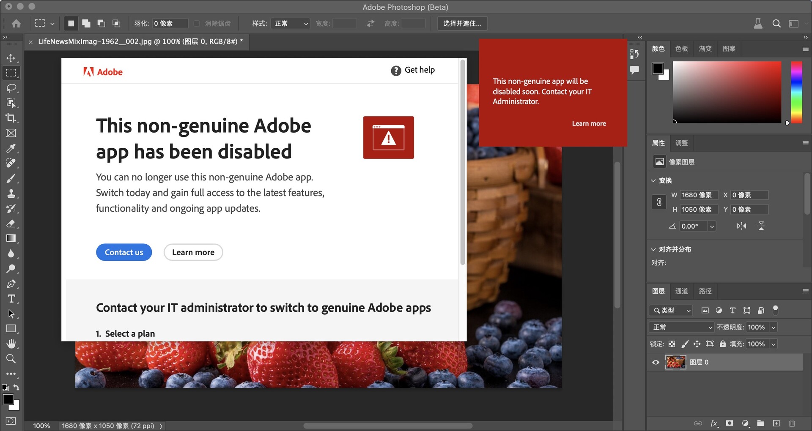812x431 pixels.
Task: Select the Type tool
Action: 11,299
